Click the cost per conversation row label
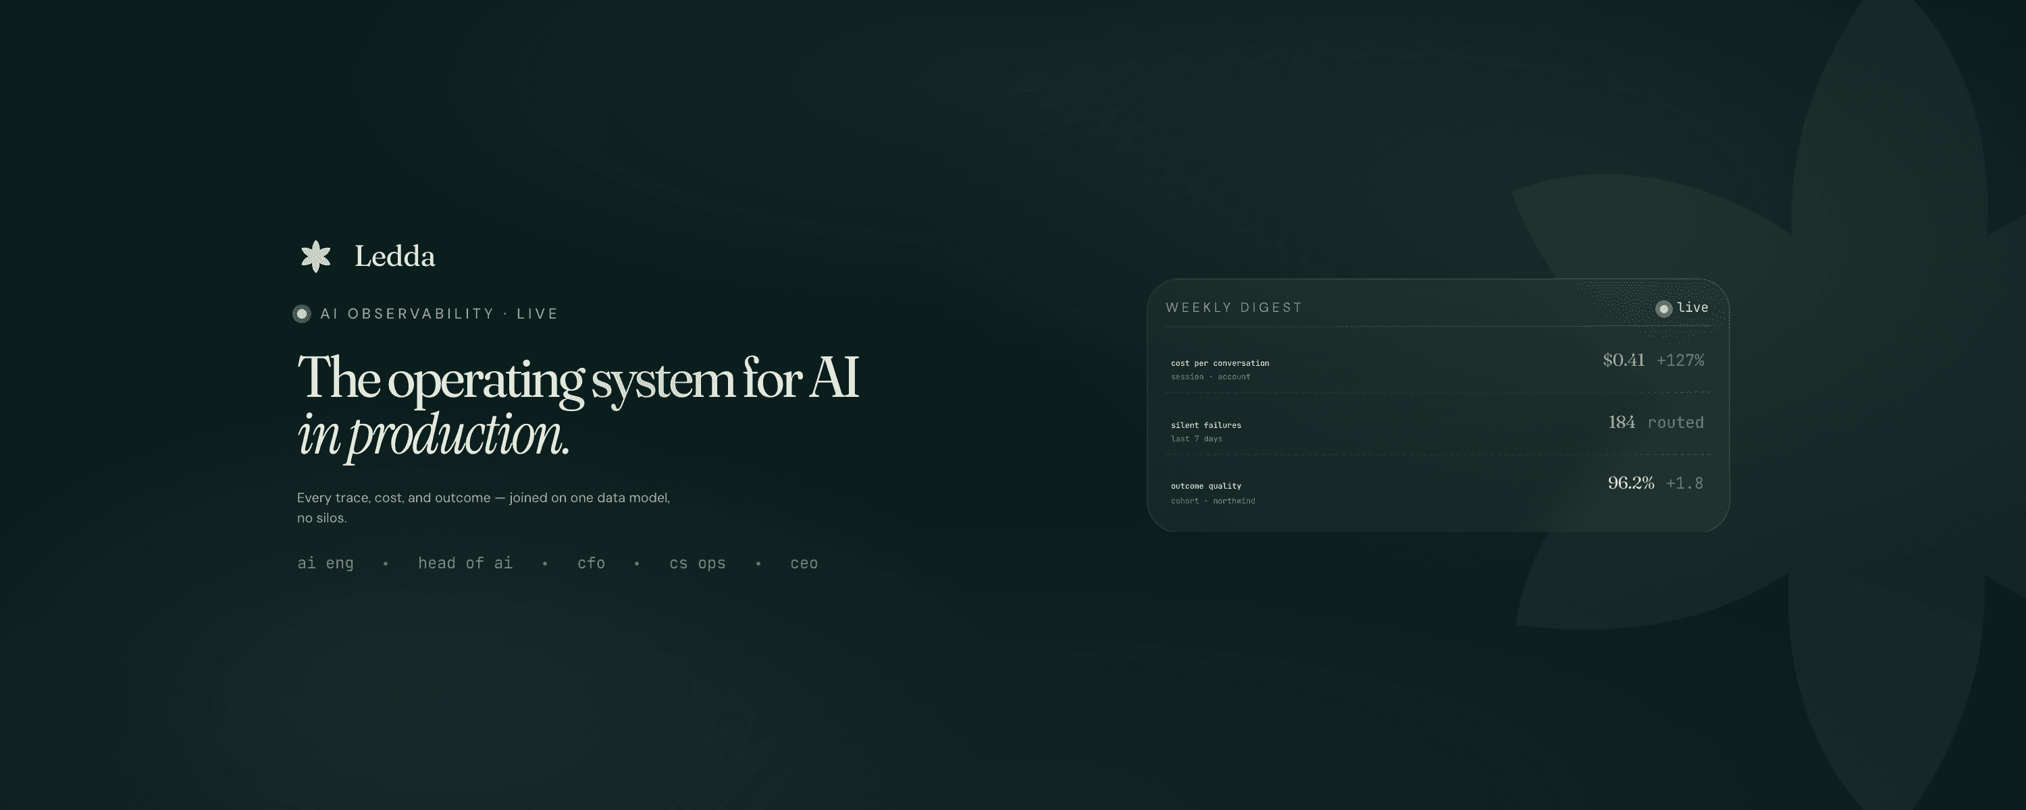This screenshot has height=810, width=2026. pyautogui.click(x=1219, y=363)
